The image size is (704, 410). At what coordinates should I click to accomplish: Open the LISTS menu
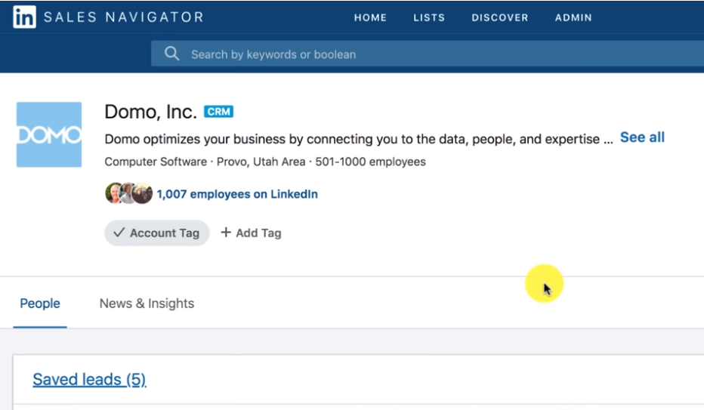tap(429, 17)
